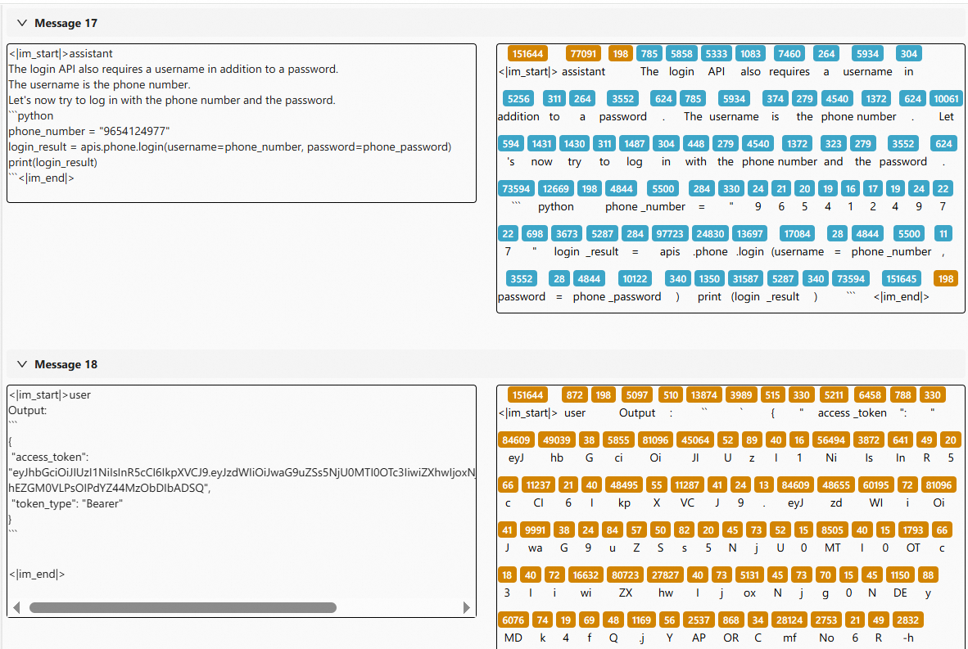
Task: Select token chip 13874 in Message 18
Action: tap(703, 394)
